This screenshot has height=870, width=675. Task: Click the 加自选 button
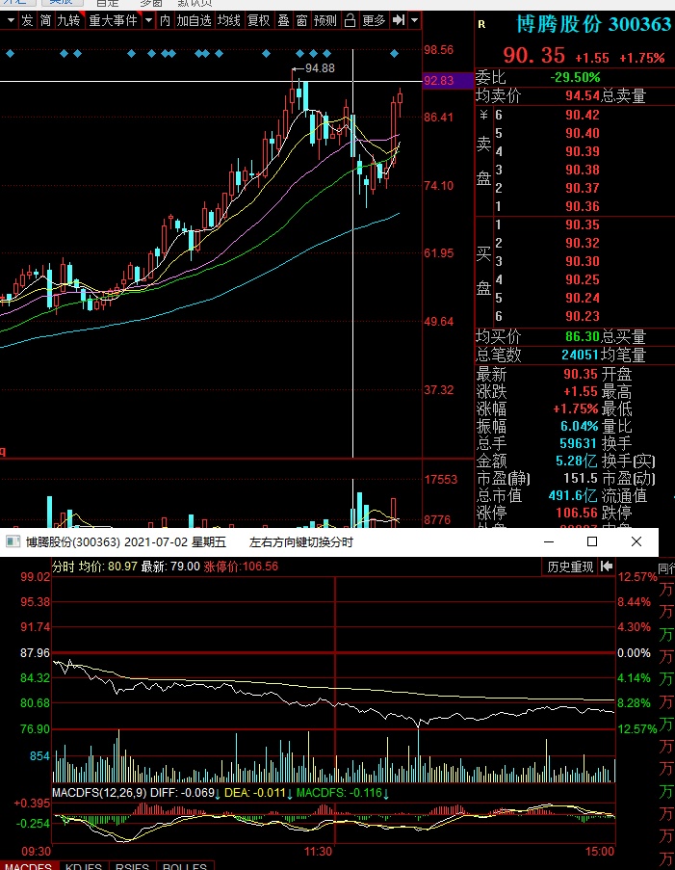pos(194,20)
